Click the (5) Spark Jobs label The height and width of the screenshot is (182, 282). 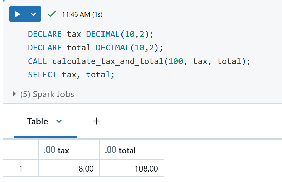click(x=47, y=94)
